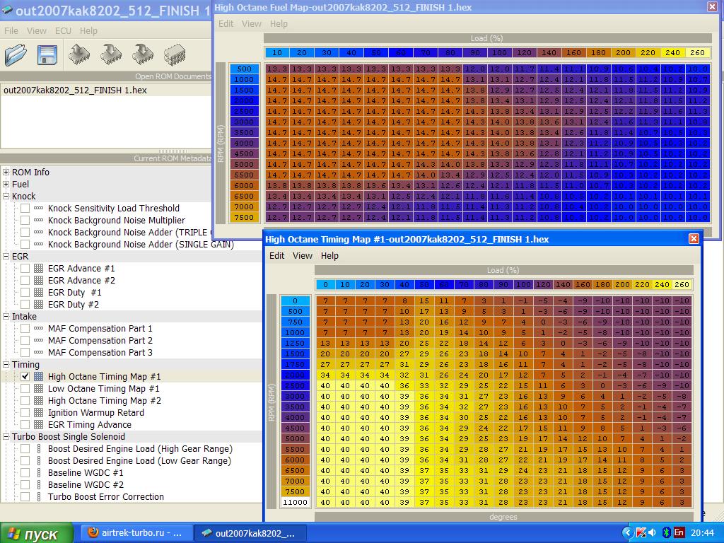Click the 1D table icon beside MAF Compensation Part 1
The width and height of the screenshot is (724, 543).
pyautogui.click(x=38, y=329)
